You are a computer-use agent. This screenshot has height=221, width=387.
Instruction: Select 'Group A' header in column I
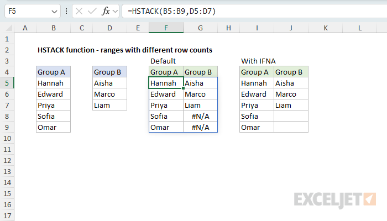(x=257, y=72)
